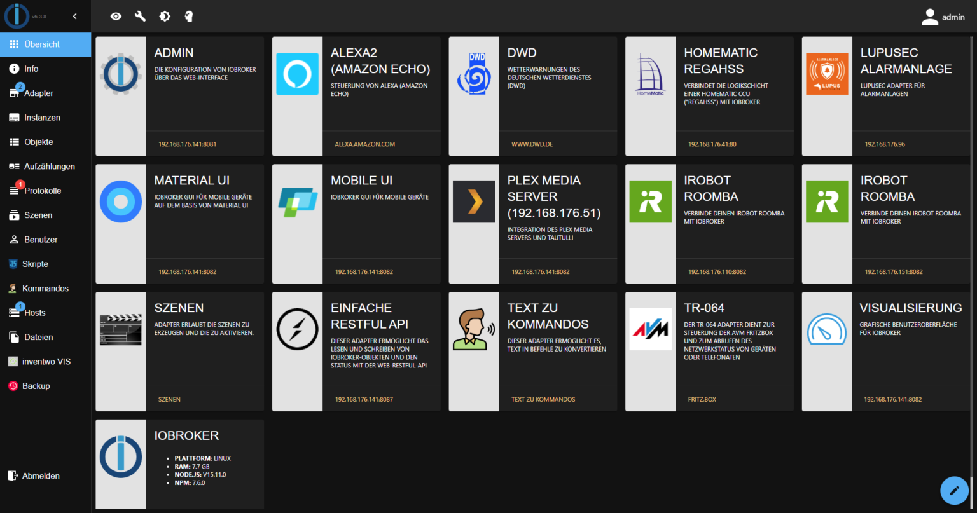Open the Protokolle log view
Viewport: 977px width, 513px height.
42,191
